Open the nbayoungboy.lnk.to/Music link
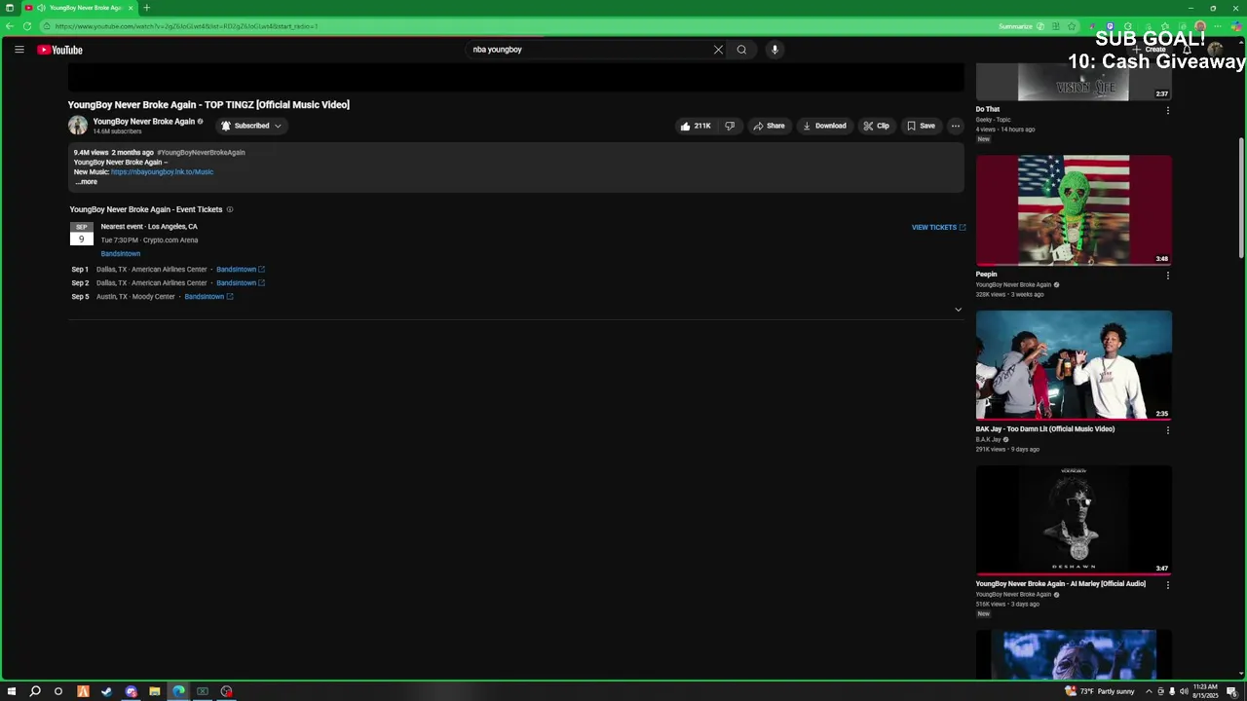 click(x=162, y=172)
